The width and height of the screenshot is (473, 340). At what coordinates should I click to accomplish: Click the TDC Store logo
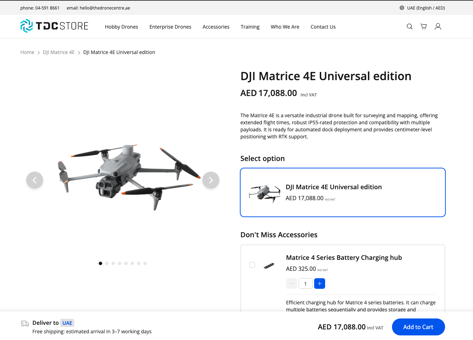pos(54,26)
